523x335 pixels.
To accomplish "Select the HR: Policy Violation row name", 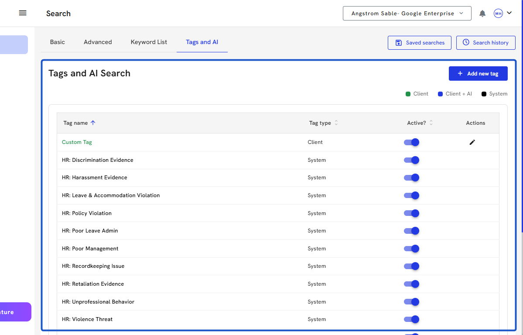I will 87,213.
